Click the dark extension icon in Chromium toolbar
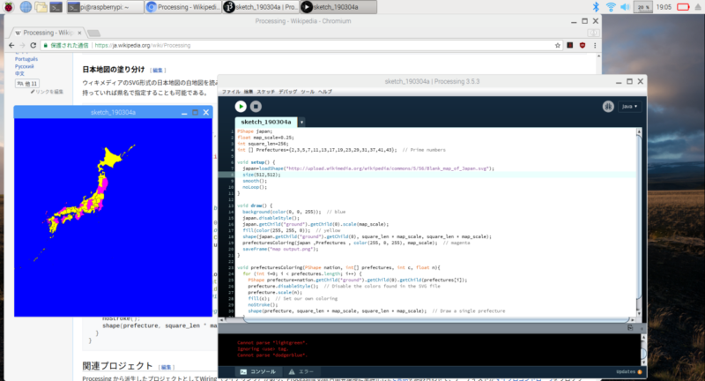The height and width of the screenshot is (381, 705). [x=569, y=45]
